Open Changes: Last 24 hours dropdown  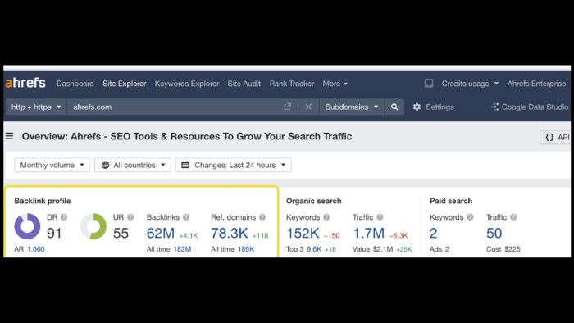(234, 165)
